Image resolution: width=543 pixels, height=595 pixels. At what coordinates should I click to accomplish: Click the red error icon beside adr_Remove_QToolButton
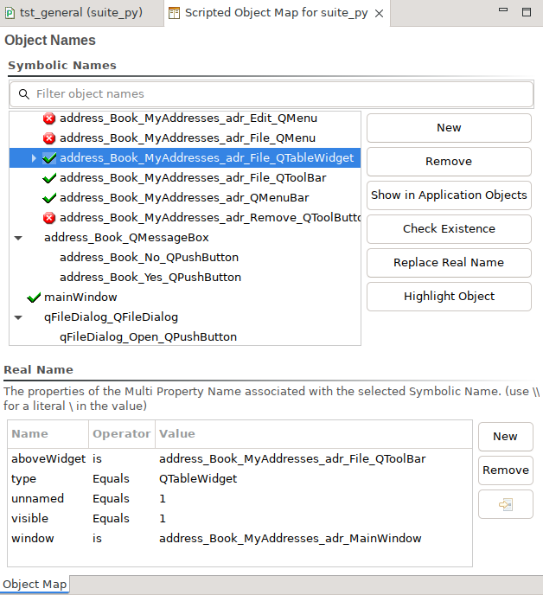(49, 218)
